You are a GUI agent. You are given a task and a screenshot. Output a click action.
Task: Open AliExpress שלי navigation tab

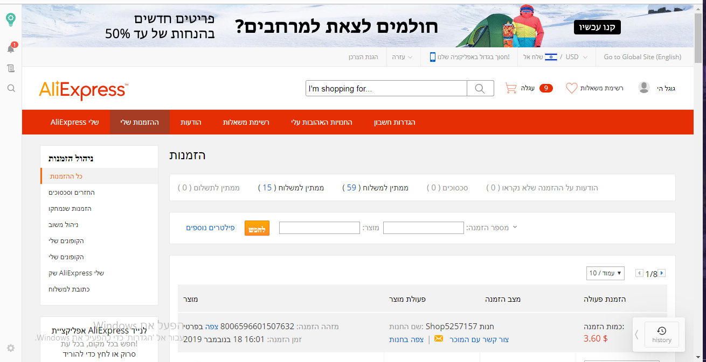[75, 122]
